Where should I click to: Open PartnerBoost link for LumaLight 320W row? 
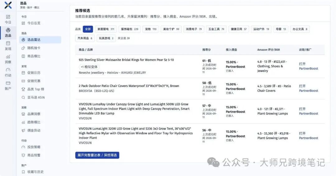[x=309, y=138]
